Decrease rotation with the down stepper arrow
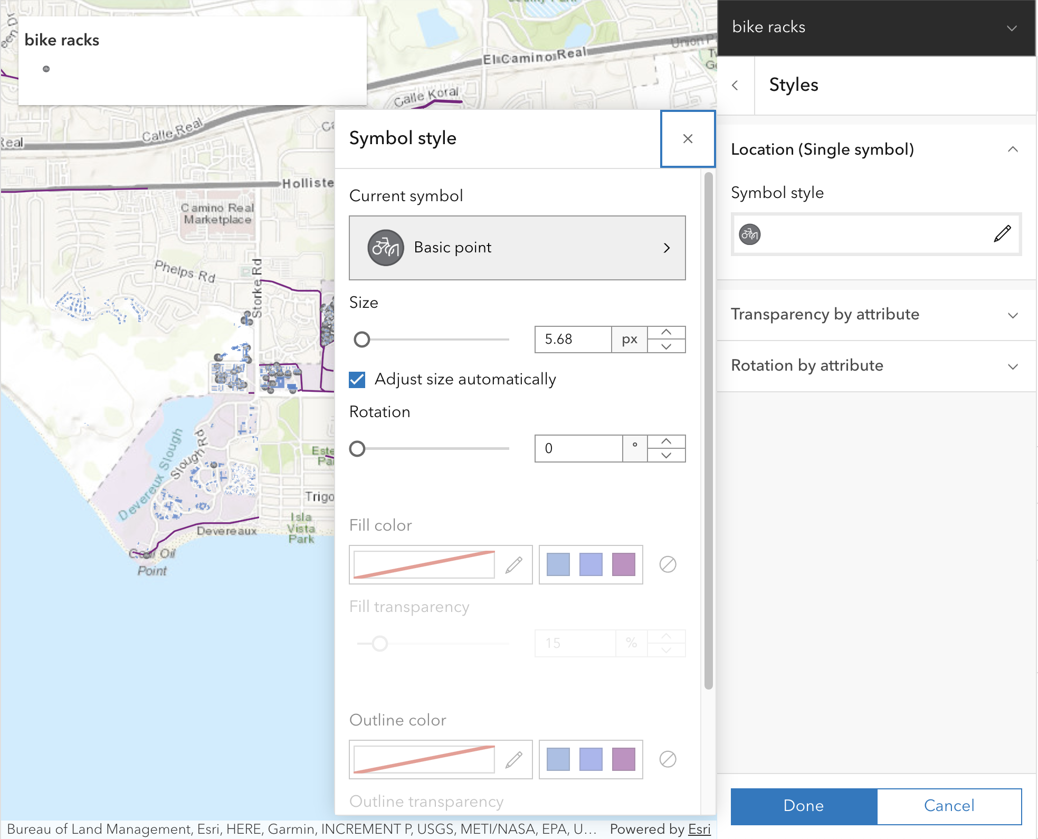1038x839 pixels. point(666,455)
